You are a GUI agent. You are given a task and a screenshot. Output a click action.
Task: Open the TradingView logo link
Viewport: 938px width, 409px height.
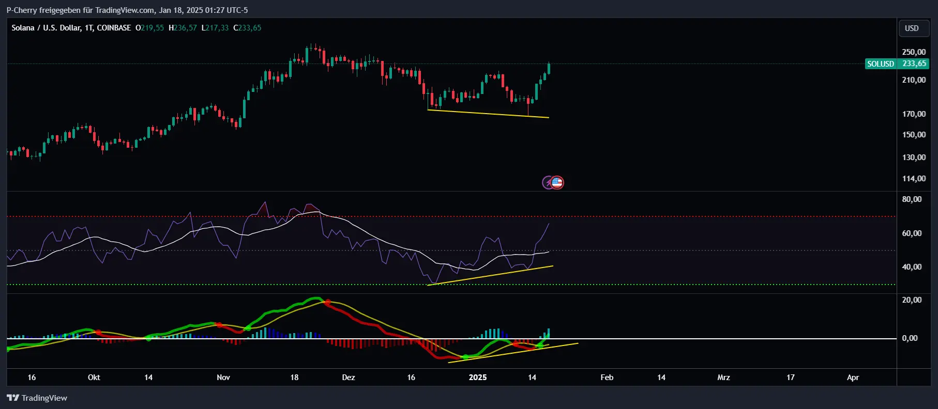click(37, 398)
